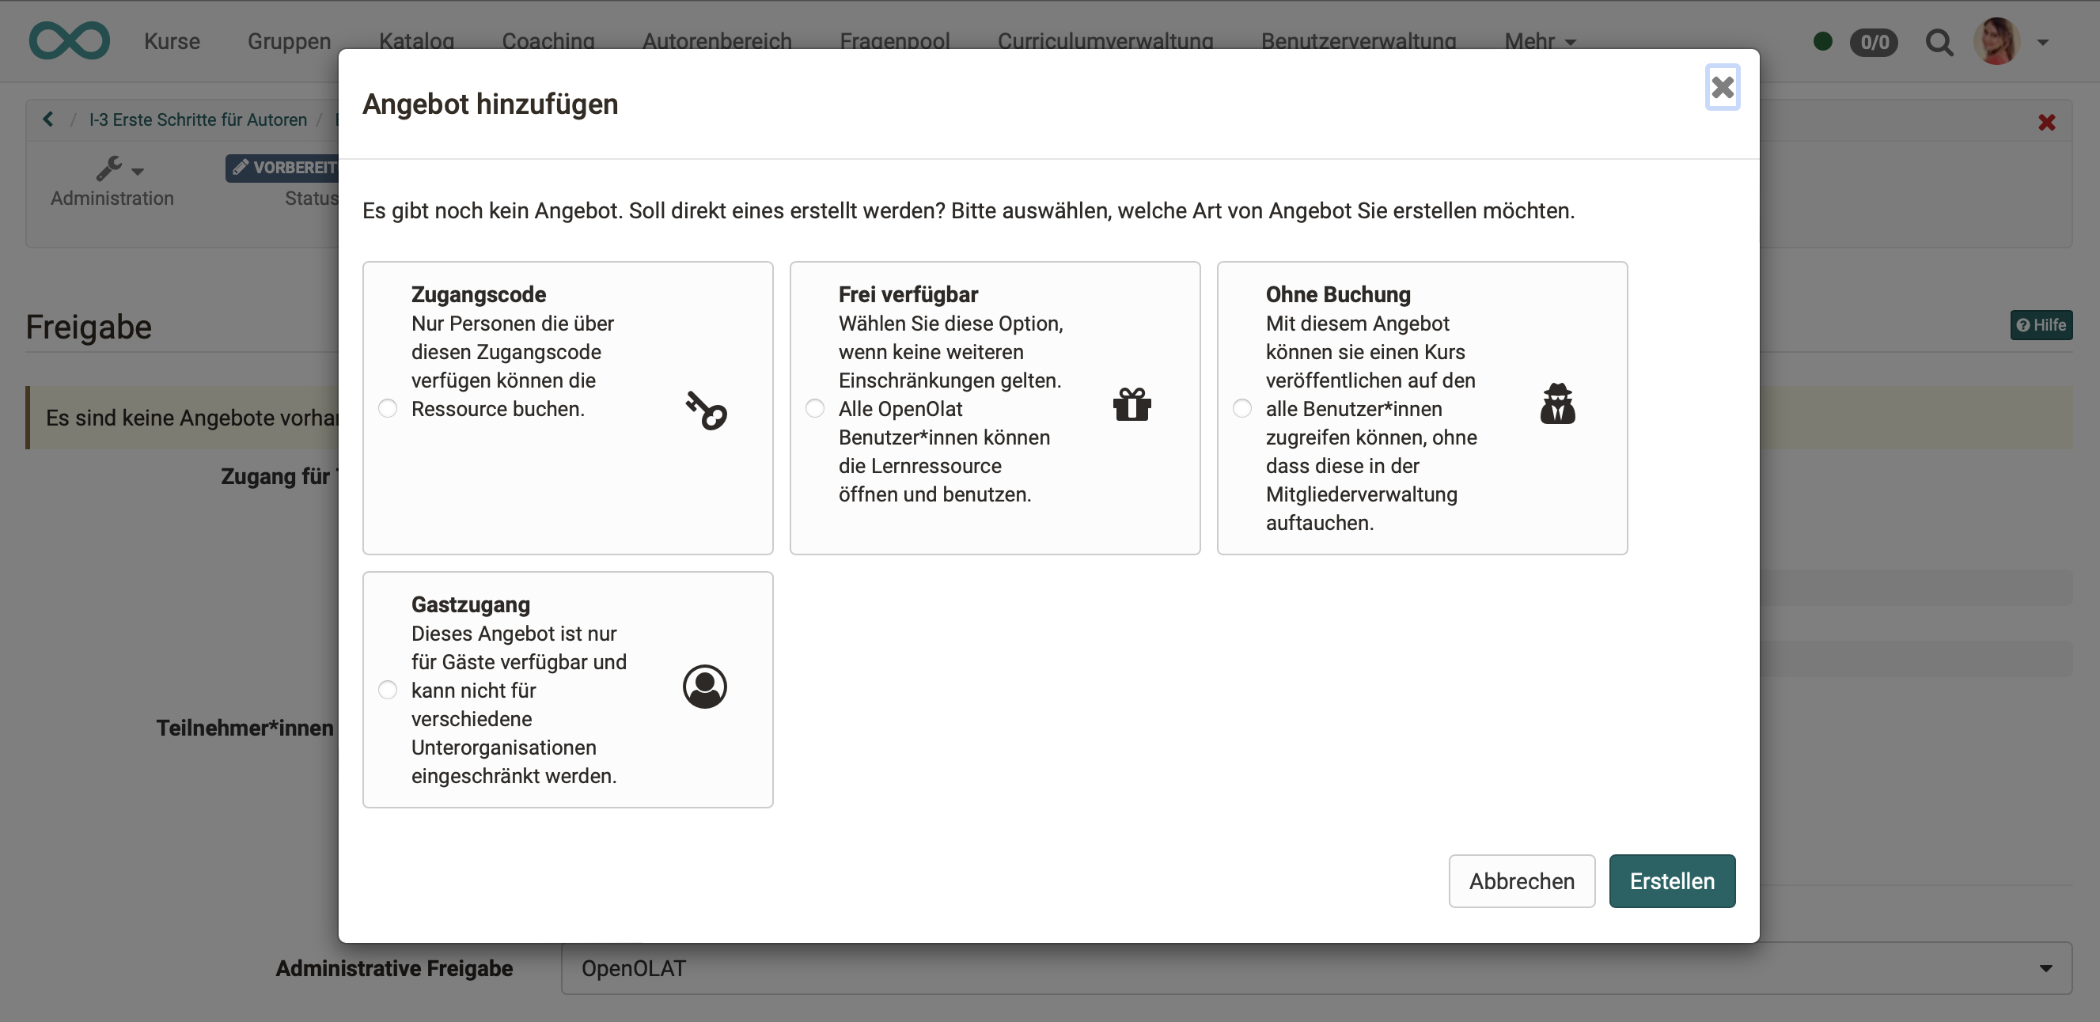The height and width of the screenshot is (1022, 2100).
Task: Expand the Administrative Freigabe dropdown
Action: (2045, 967)
